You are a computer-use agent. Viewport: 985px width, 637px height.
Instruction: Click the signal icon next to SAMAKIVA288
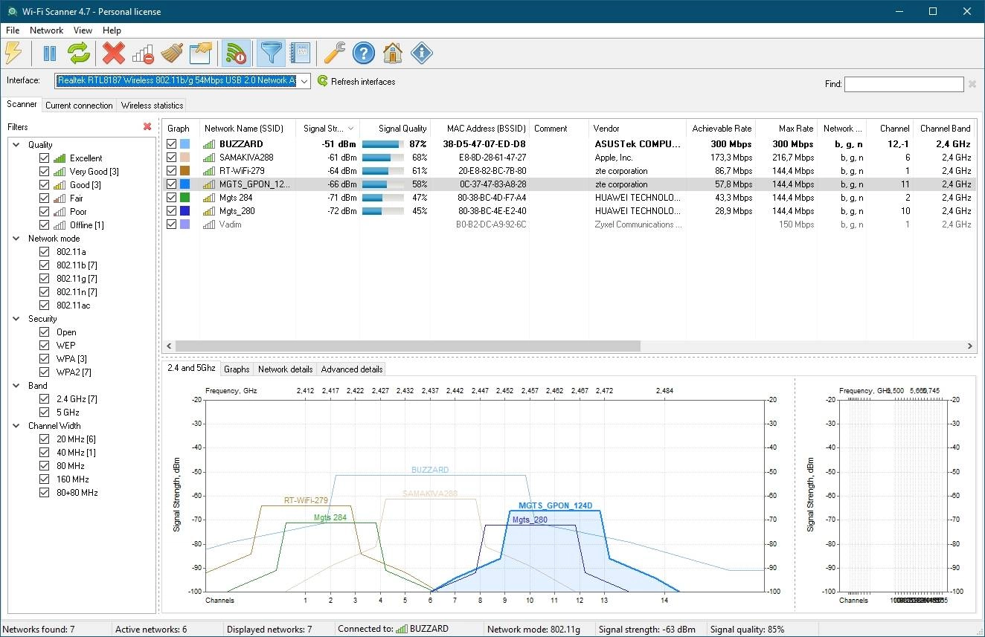[x=209, y=158]
